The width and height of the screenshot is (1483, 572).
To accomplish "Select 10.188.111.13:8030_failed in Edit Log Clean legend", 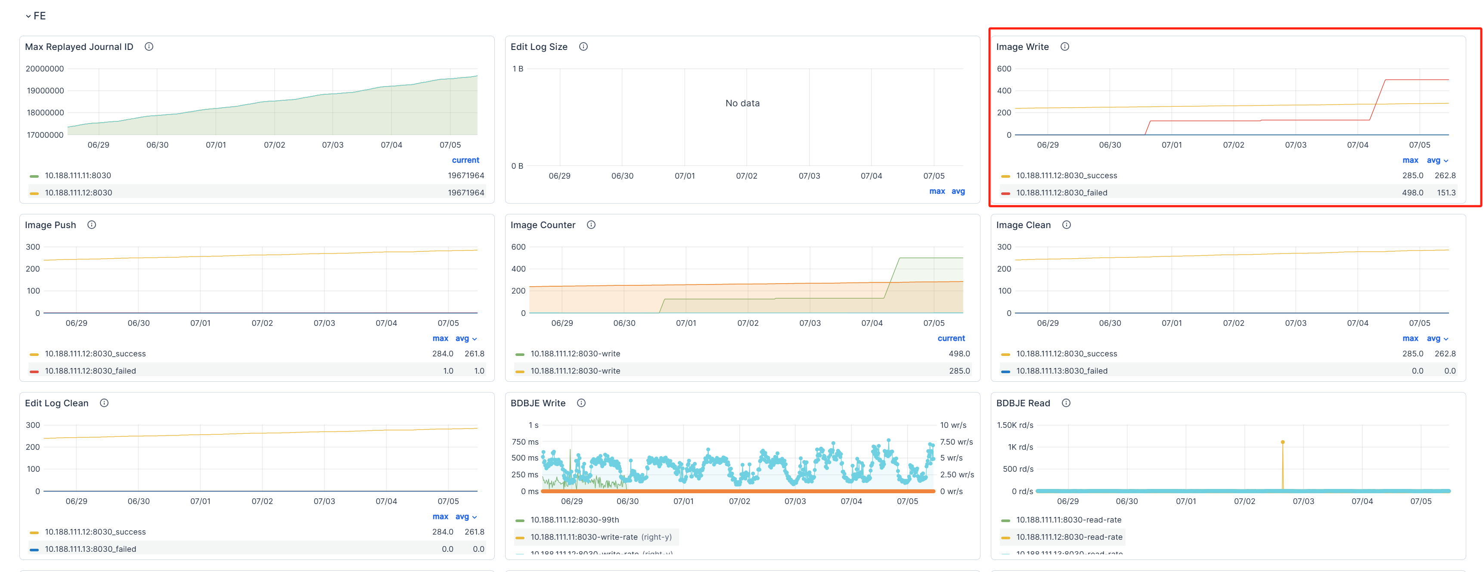I will (x=90, y=549).
